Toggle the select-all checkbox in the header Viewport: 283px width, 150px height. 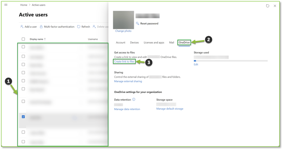pyautogui.click(x=23, y=39)
